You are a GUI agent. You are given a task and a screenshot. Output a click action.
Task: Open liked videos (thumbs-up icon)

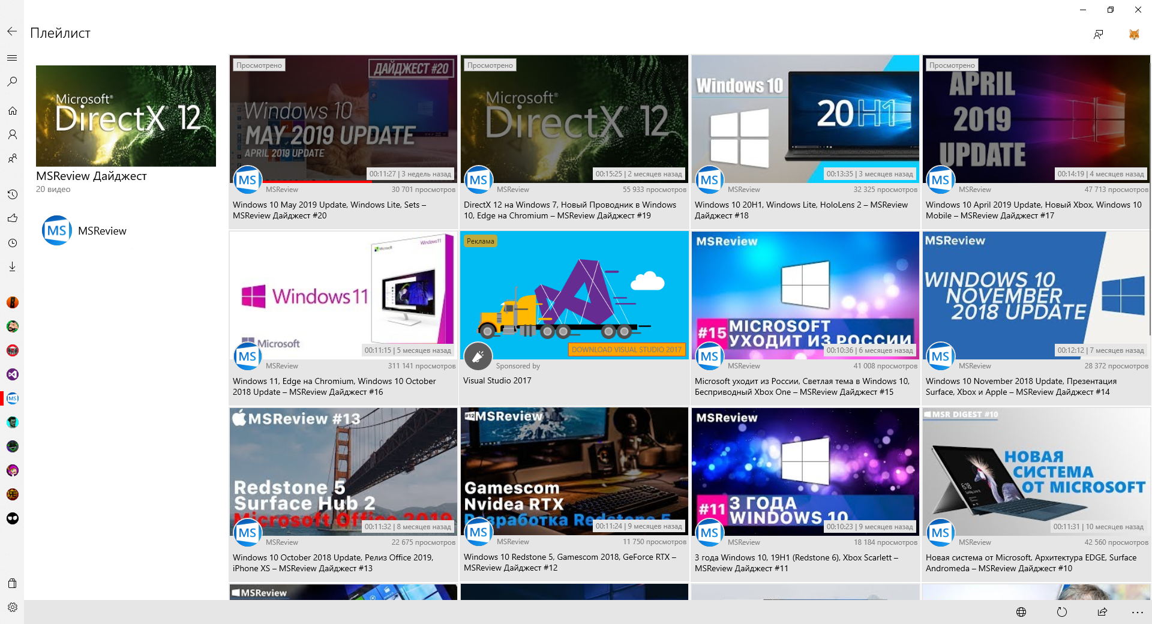pos(12,218)
